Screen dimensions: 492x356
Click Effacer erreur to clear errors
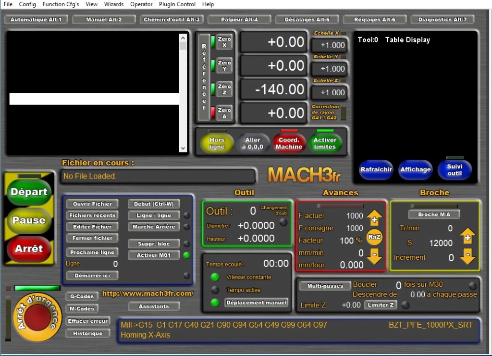click(88, 321)
